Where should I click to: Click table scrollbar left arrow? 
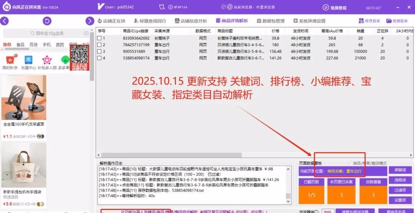point(98,155)
